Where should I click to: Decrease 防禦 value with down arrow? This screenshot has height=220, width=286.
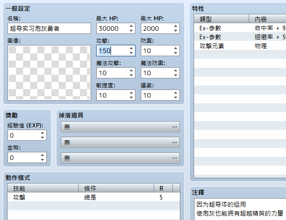click(175, 53)
